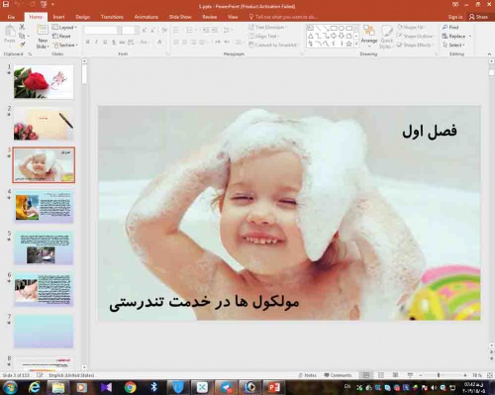This screenshot has width=495, height=395.
Task: Switch to the Insert tab
Action: coord(58,17)
